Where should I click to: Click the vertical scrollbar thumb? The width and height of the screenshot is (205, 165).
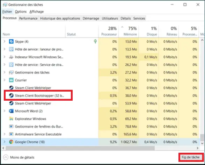202,137
